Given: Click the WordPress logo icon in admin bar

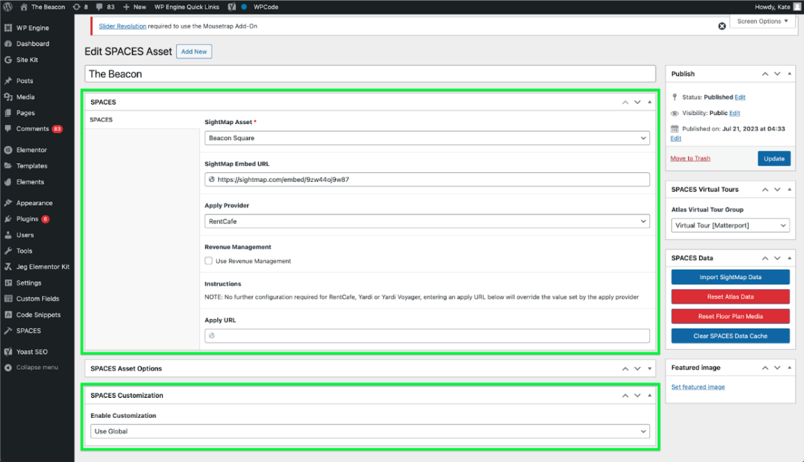Looking at the screenshot, I should (x=8, y=7).
